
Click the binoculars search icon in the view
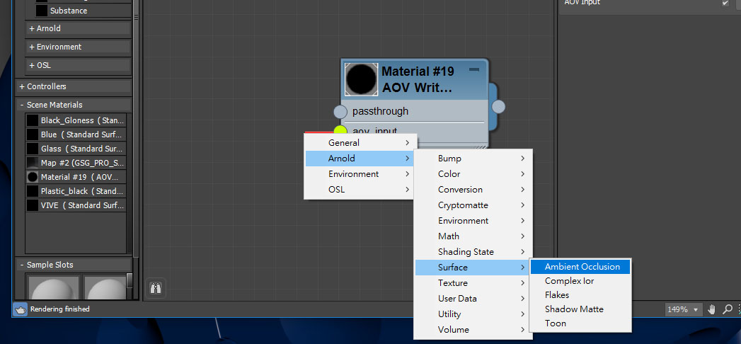155,288
